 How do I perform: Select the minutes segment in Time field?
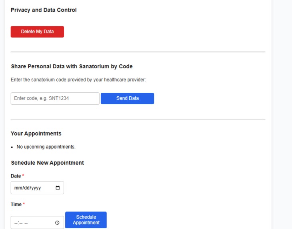(20, 223)
